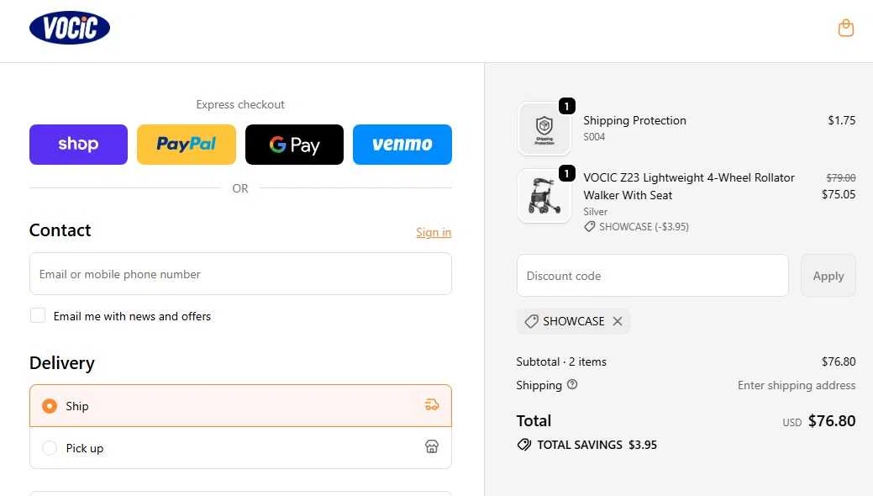Click the S004 variant label
Viewport: 873px width, 496px height.
coord(594,137)
